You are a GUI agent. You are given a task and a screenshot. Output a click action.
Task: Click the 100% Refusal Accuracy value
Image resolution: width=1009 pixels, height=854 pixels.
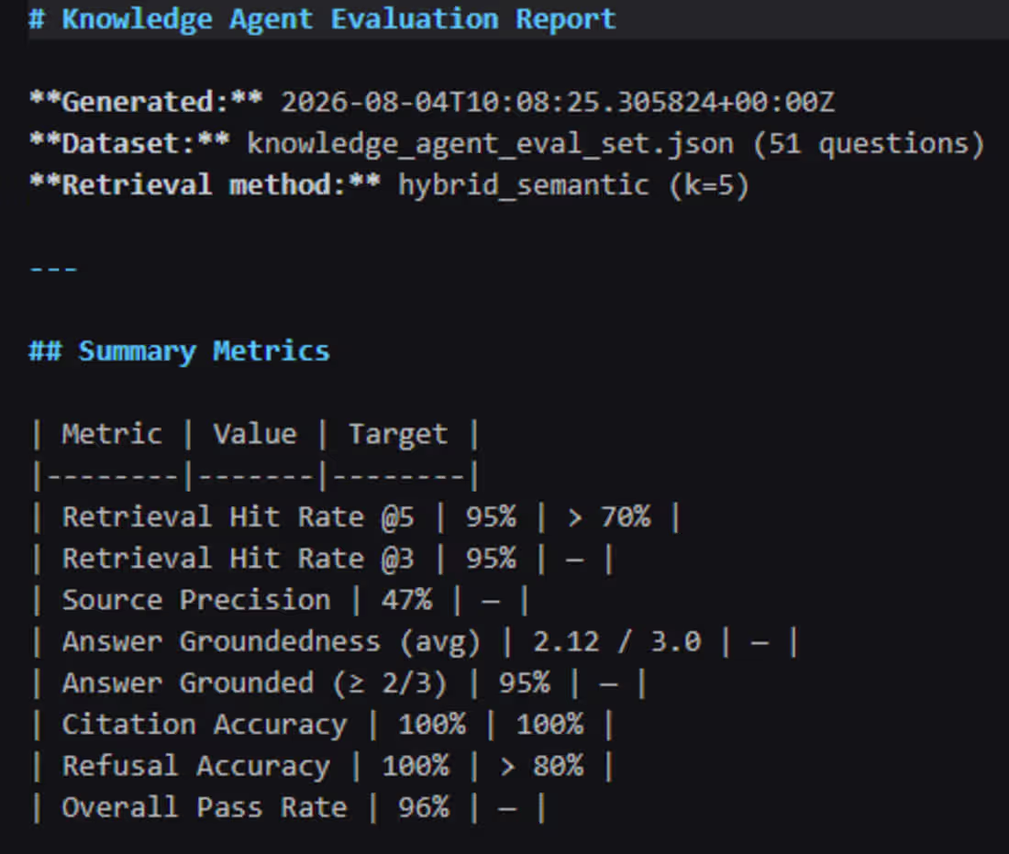pos(415,767)
